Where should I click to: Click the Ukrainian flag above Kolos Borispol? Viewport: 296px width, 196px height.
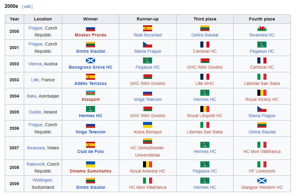(148, 125)
